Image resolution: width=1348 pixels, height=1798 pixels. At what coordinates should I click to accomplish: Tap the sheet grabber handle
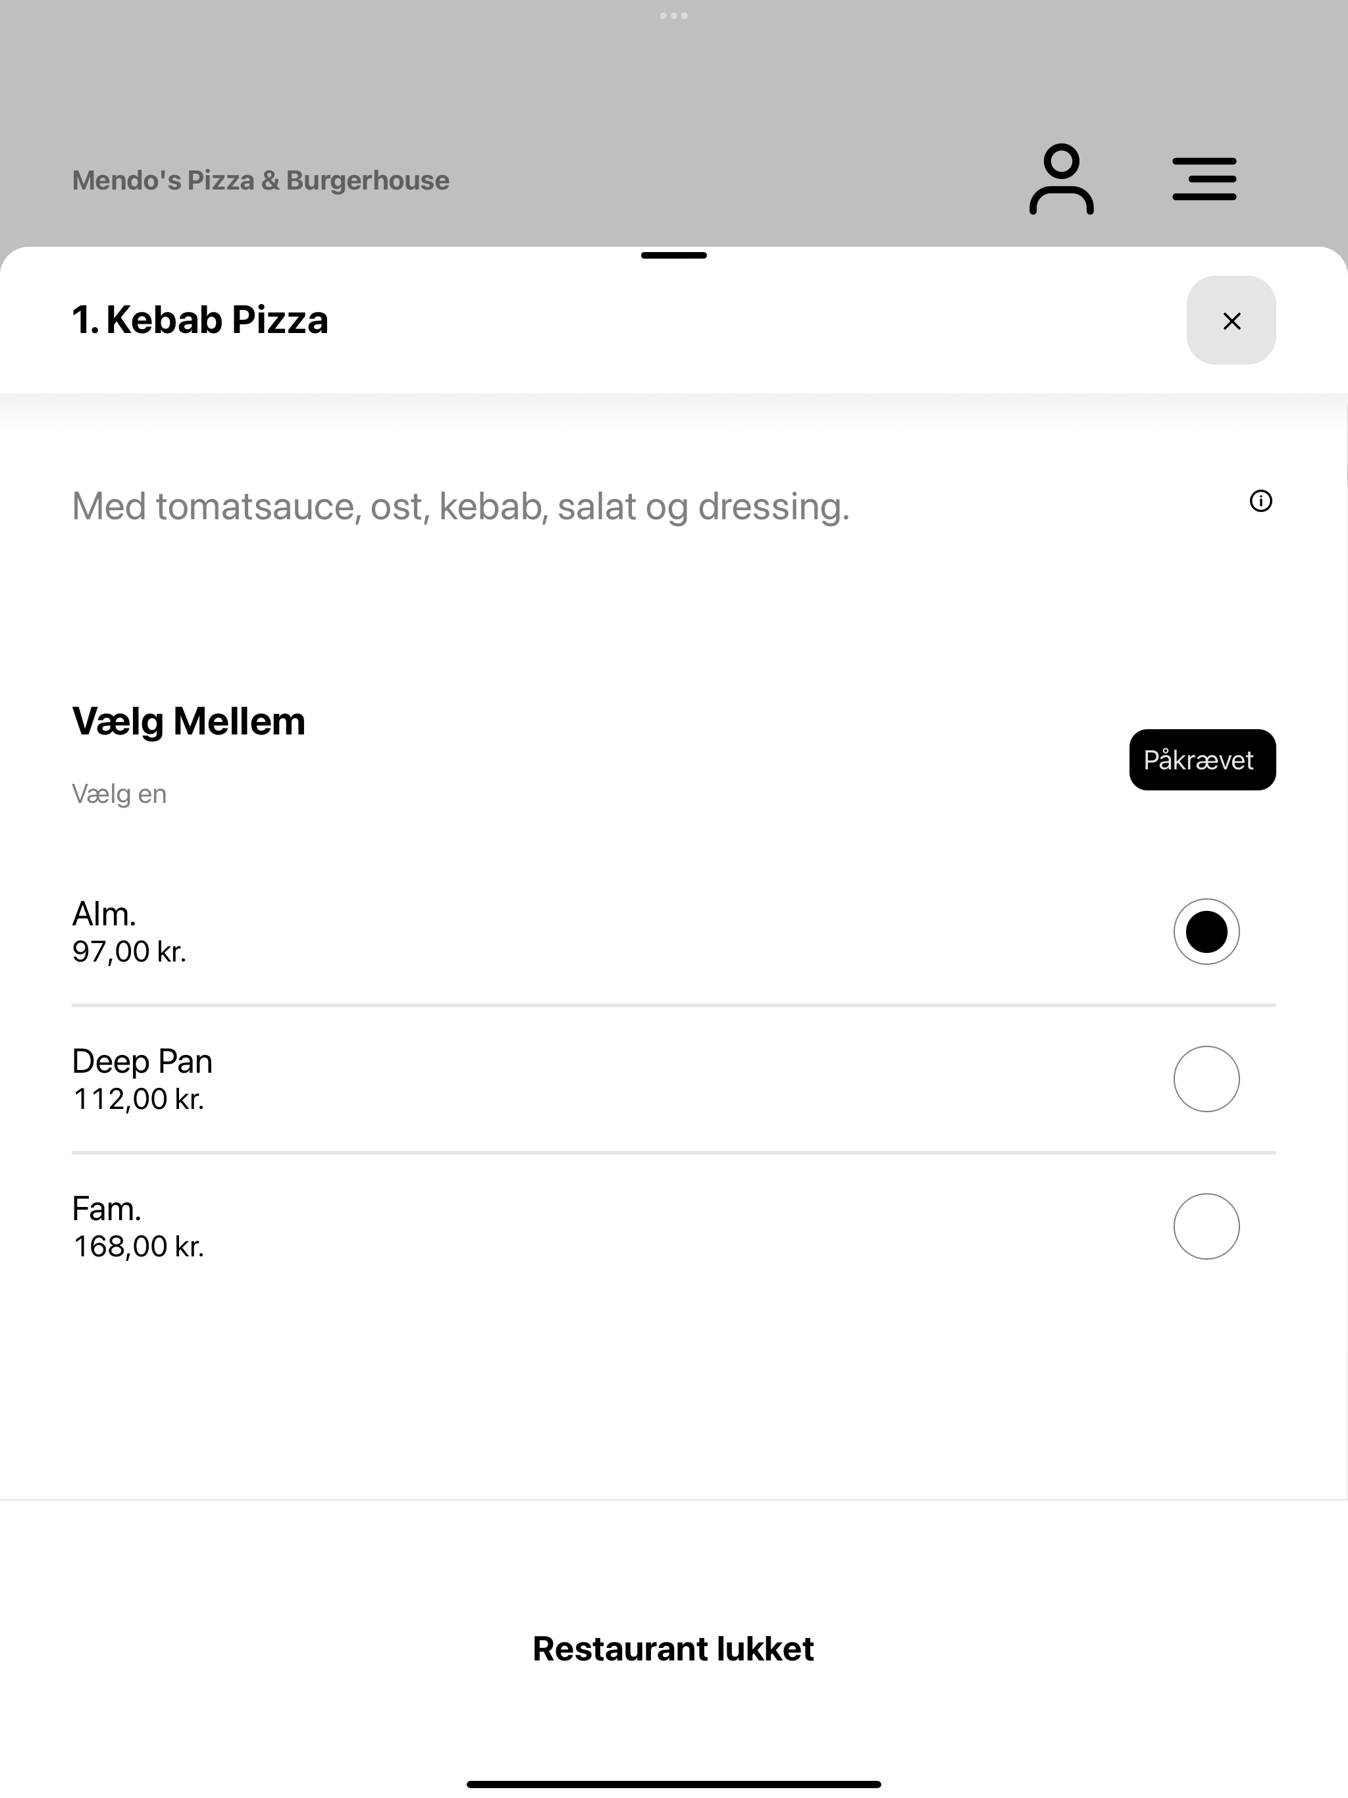(674, 255)
